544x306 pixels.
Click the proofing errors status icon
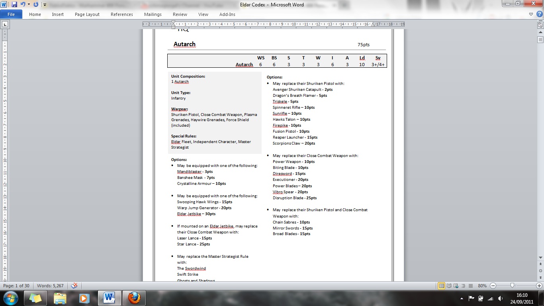click(74, 286)
